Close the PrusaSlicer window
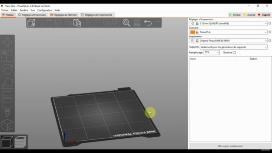 pyautogui.click(x=267, y=6)
